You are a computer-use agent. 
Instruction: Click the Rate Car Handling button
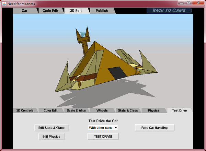click(x=154, y=128)
